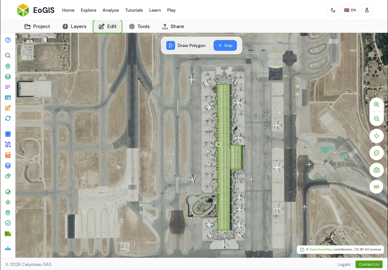Open the blue network nodes sidebar icon
Screen dimensions: 388x270
click(8, 249)
